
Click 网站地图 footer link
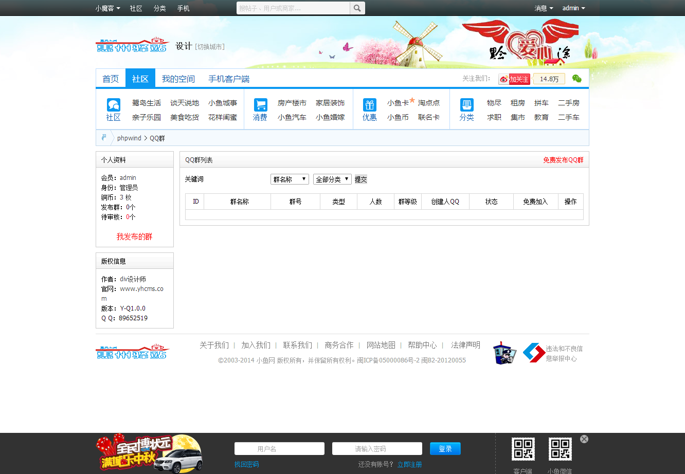tap(381, 345)
